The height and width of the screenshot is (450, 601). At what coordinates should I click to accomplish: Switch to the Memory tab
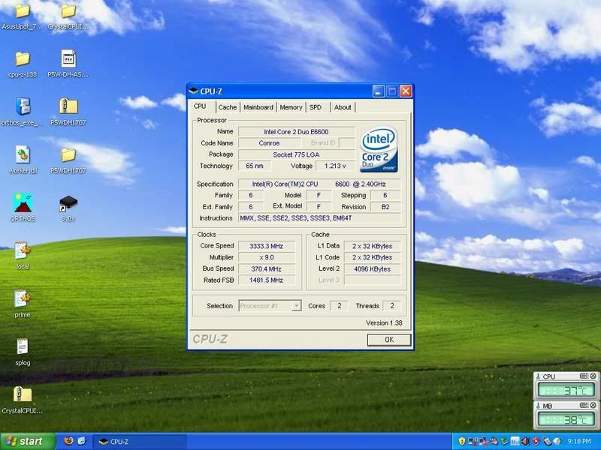[291, 107]
